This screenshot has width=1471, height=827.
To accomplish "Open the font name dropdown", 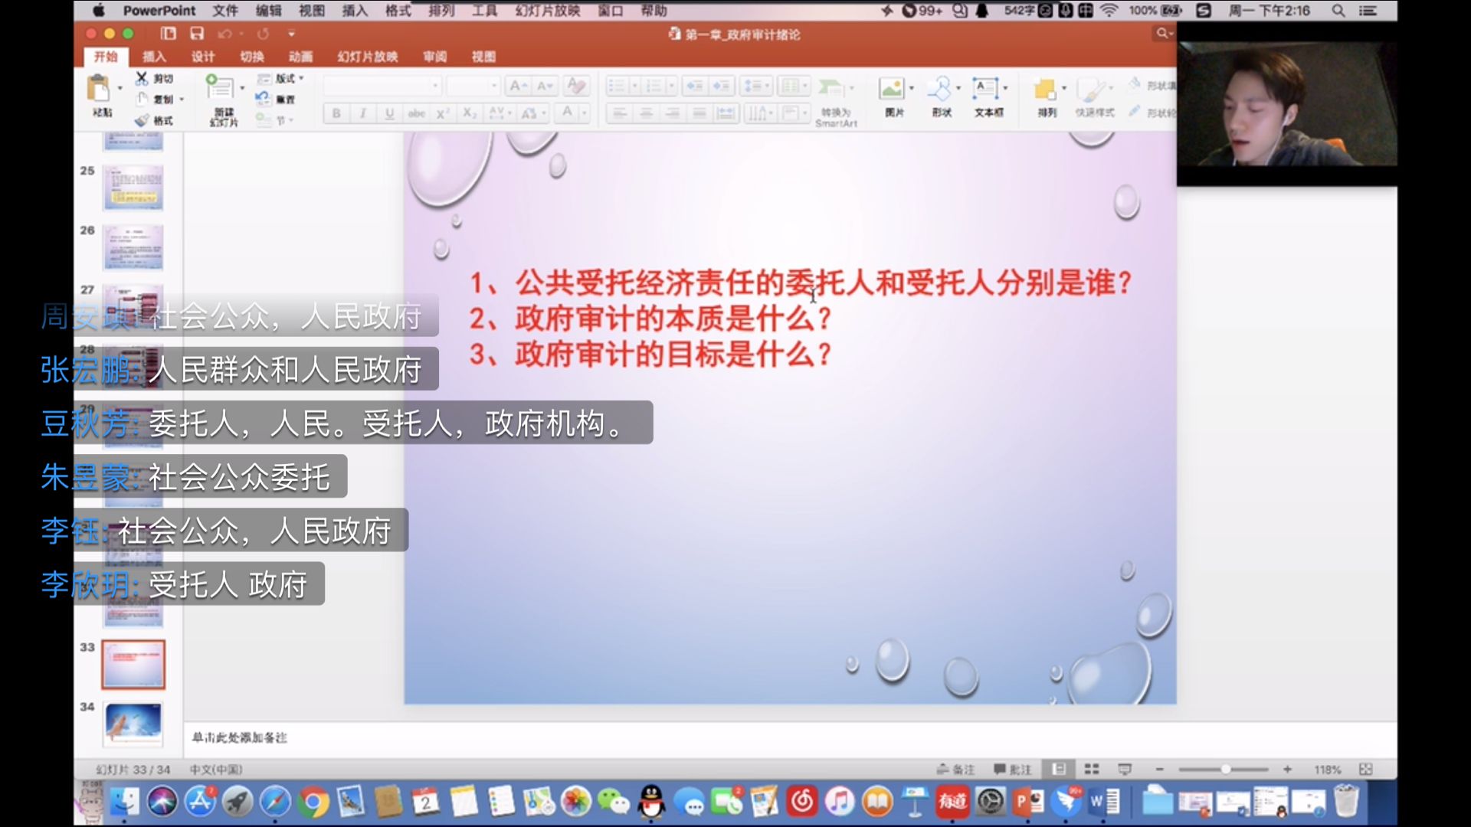I will 435,86.
